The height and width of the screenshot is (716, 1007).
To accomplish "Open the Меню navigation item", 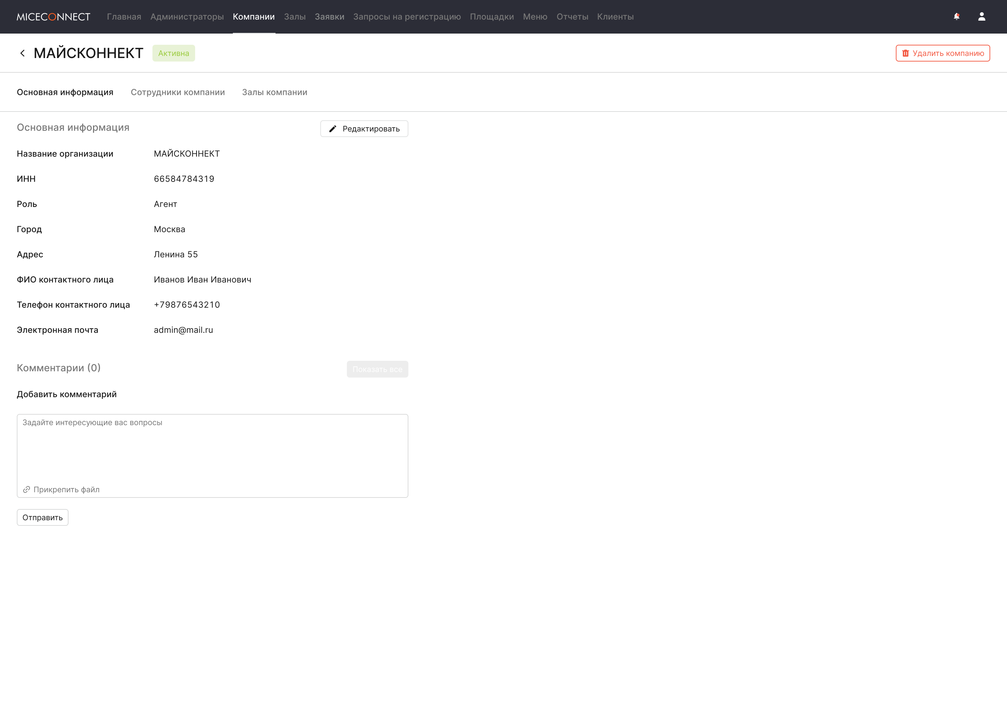I will tap(535, 17).
